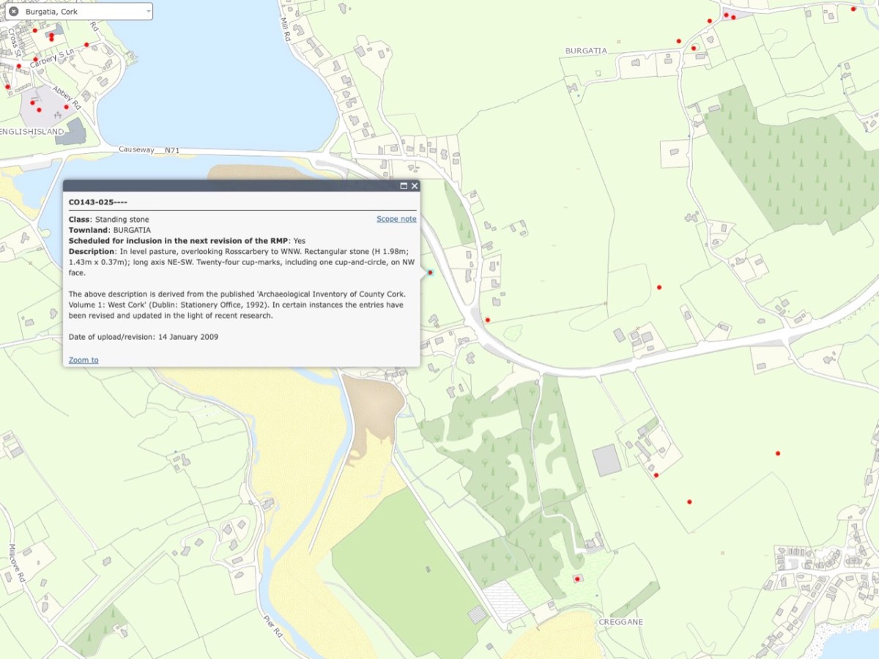Image resolution: width=879 pixels, height=659 pixels.
Task: Click the N71 road label on causeway
Action: pyautogui.click(x=172, y=150)
